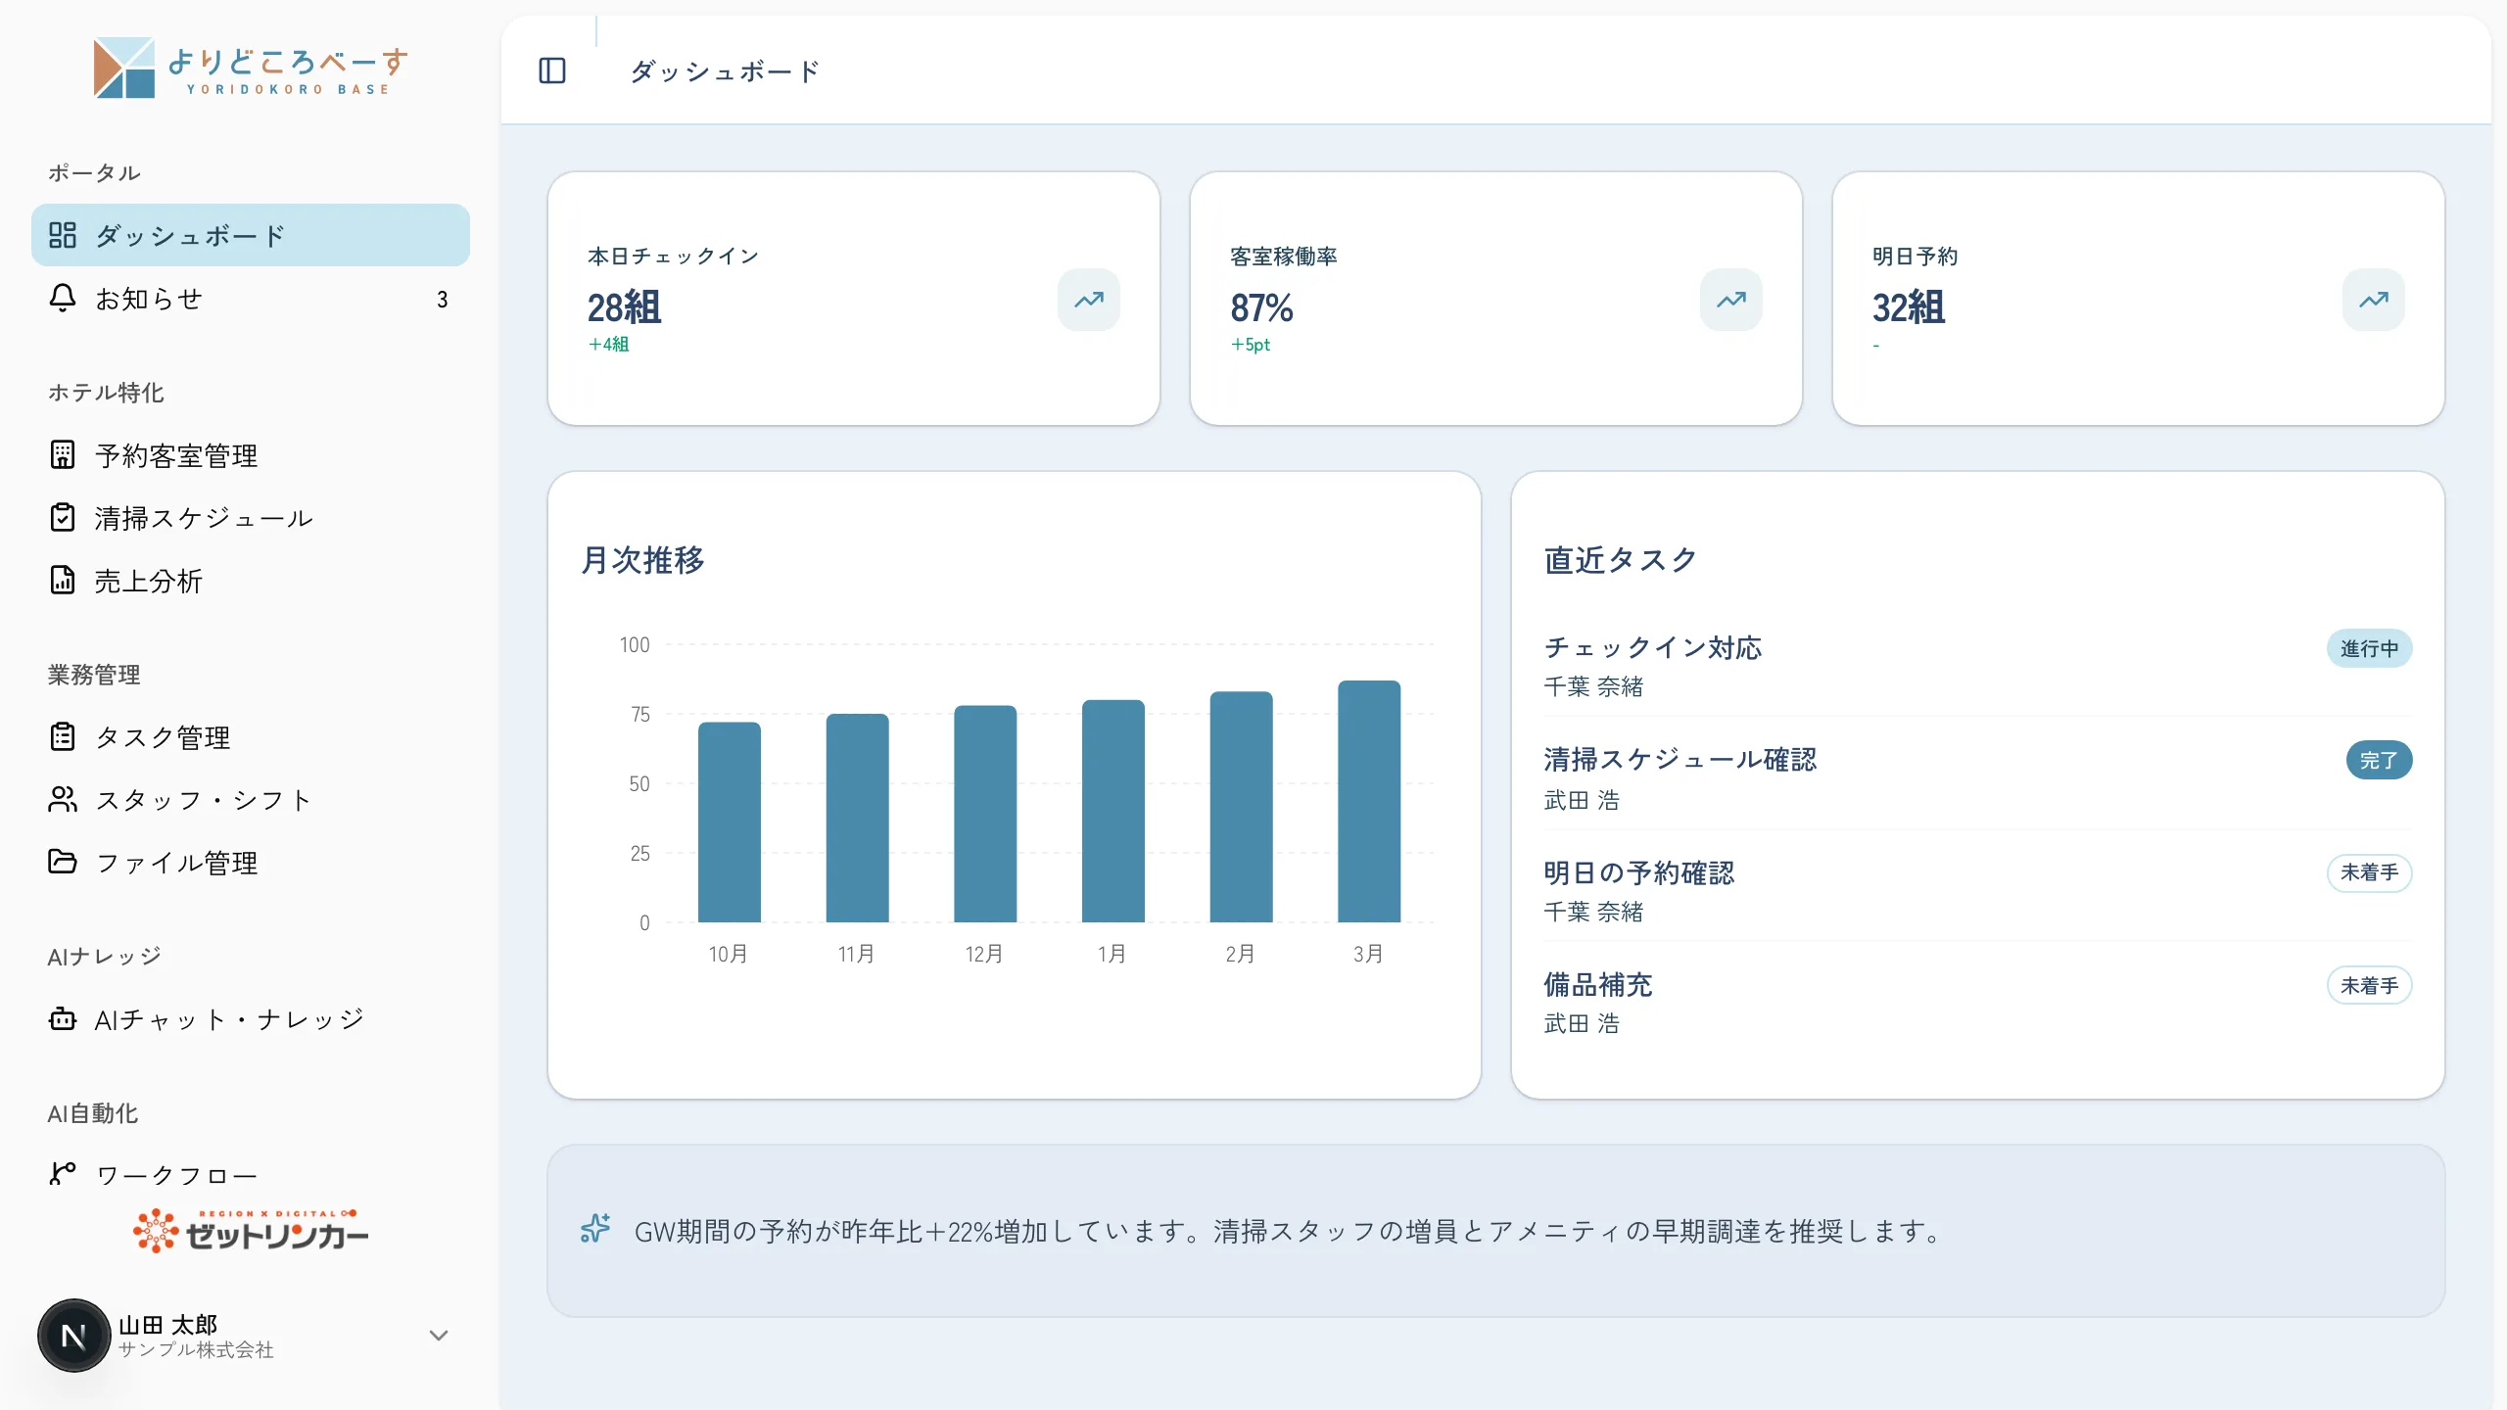Select ダッシュボード in the sidebar
Screen dimensions: 2507x1410
(251, 235)
